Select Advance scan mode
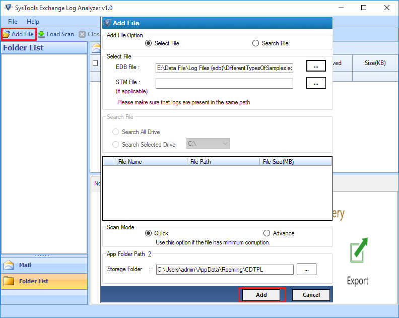Screen dimensions: 399x318 point(279,233)
